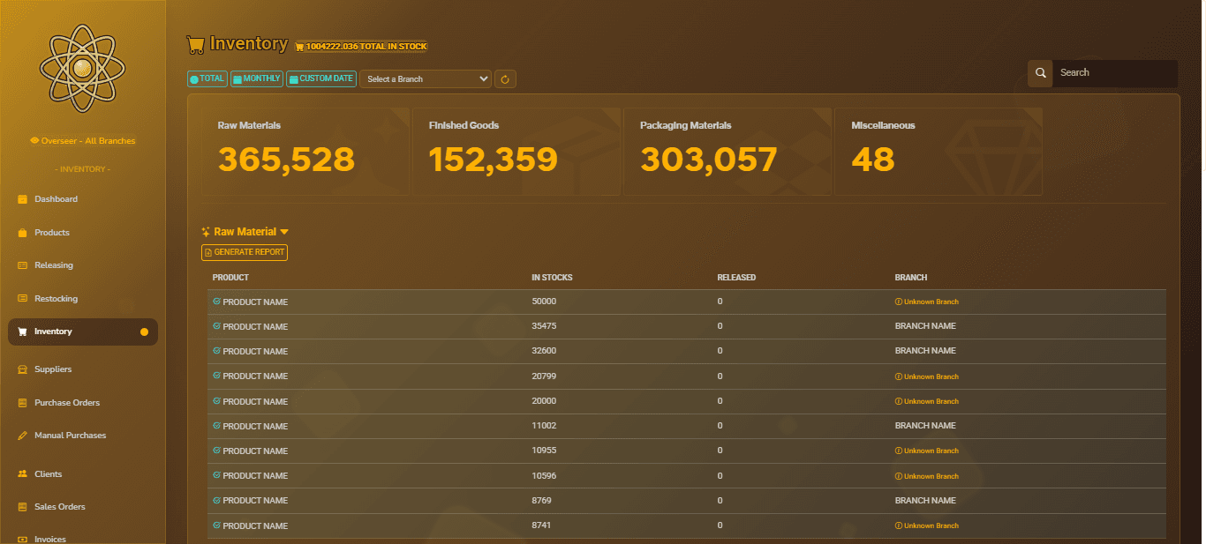Image resolution: width=1206 pixels, height=544 pixels.
Task: Switch to the TOTAL view filter
Action: pyautogui.click(x=207, y=78)
